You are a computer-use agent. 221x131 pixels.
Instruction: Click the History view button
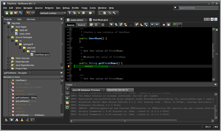[x=81, y=25]
